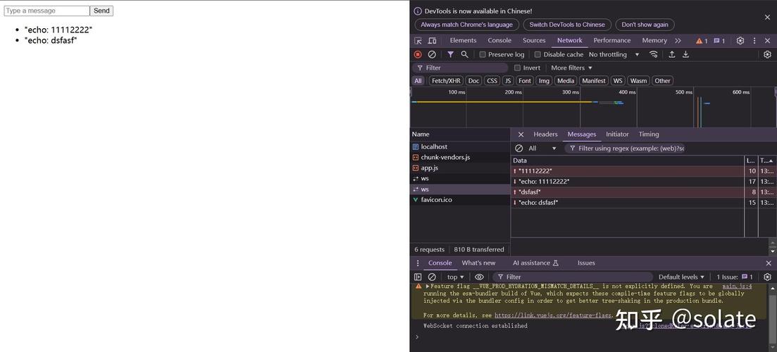This screenshot has width=777, height=352.
Task: Enable Preserve log checkbox
Action: (x=482, y=54)
